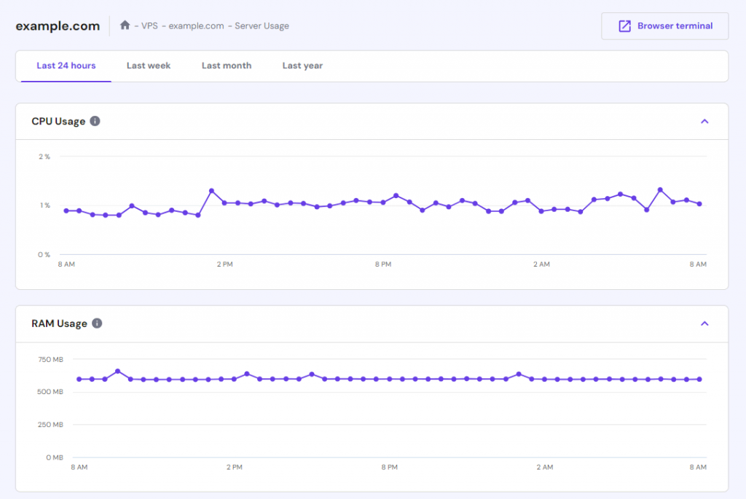
Task: Switch to the Last week tab
Action: click(149, 66)
